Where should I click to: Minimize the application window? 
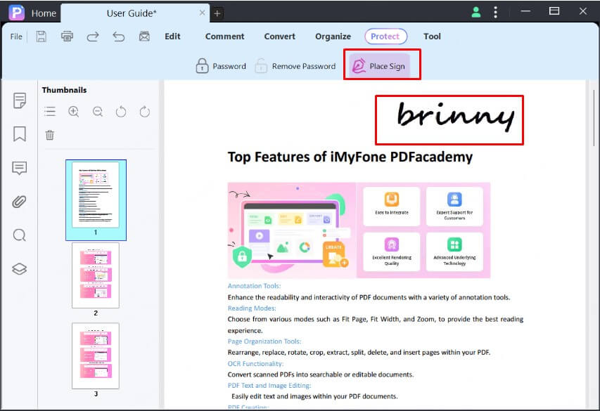[525, 11]
